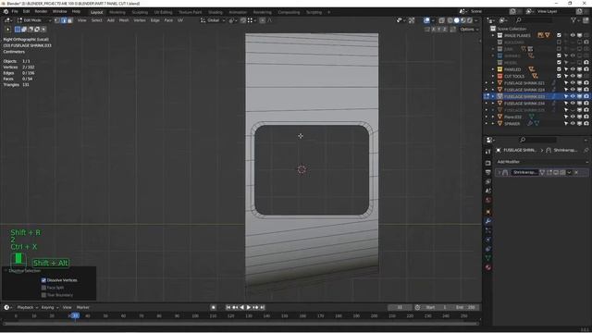Screen dimensions: 592x333
Task: Toggle snapping magnet icon
Action: 243,20
